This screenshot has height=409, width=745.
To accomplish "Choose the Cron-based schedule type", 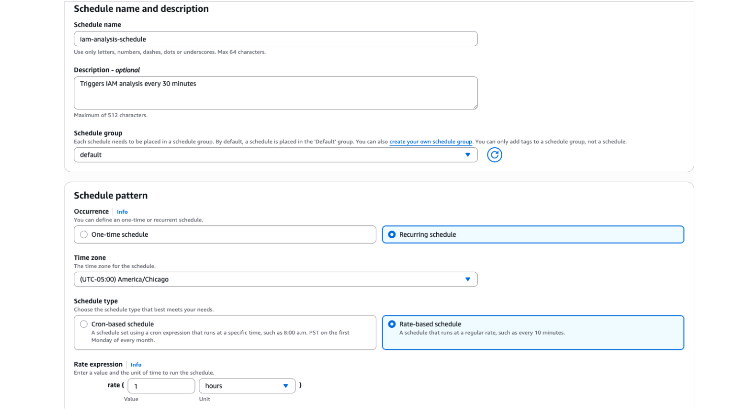I will 123,324.
